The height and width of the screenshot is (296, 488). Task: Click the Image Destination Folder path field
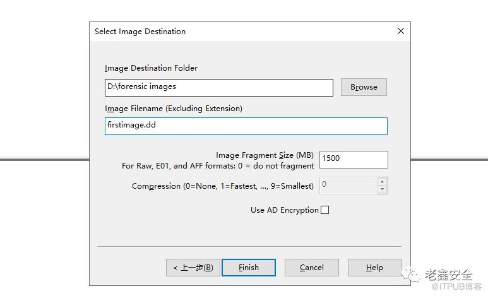click(x=219, y=88)
